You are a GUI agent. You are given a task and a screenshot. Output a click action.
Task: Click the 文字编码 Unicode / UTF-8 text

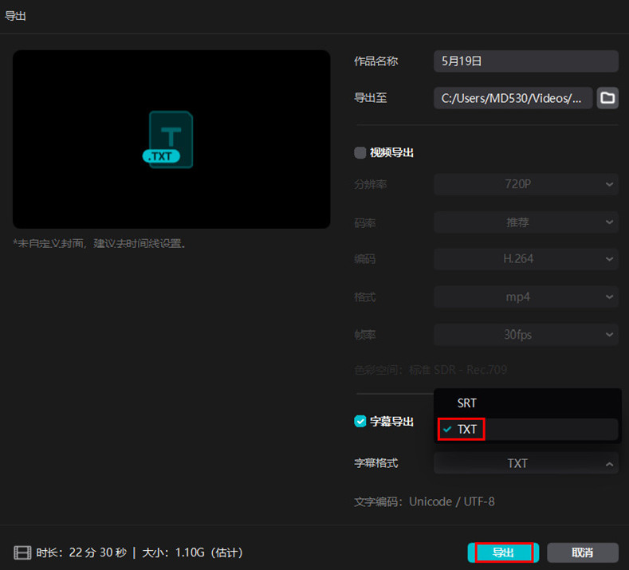424,502
